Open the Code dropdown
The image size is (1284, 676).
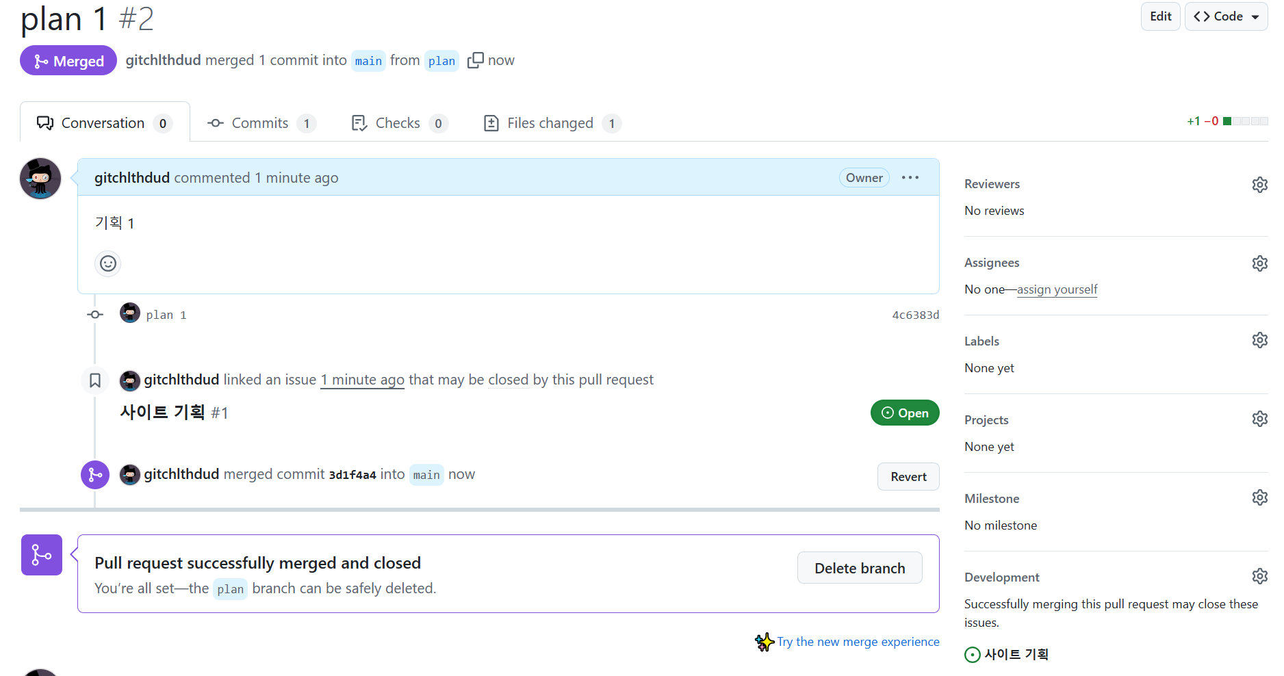coord(1226,16)
